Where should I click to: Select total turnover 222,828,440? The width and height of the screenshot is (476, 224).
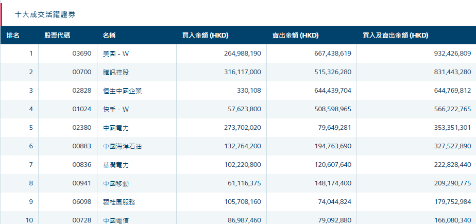(453, 164)
